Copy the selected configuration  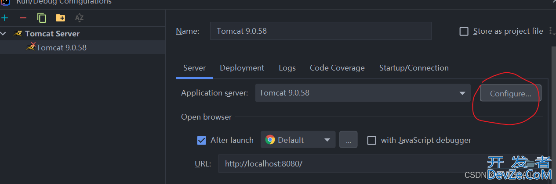[42, 18]
